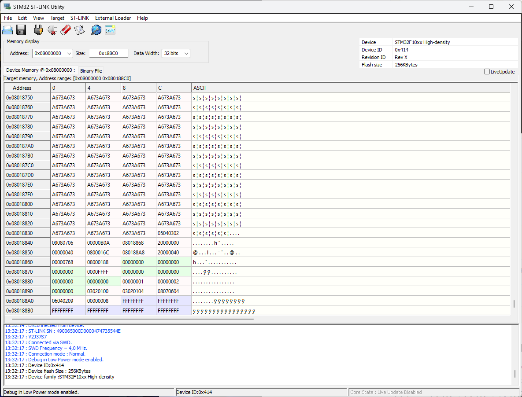Click the Size input field 0x188C0
522x397 pixels.
tap(108, 53)
